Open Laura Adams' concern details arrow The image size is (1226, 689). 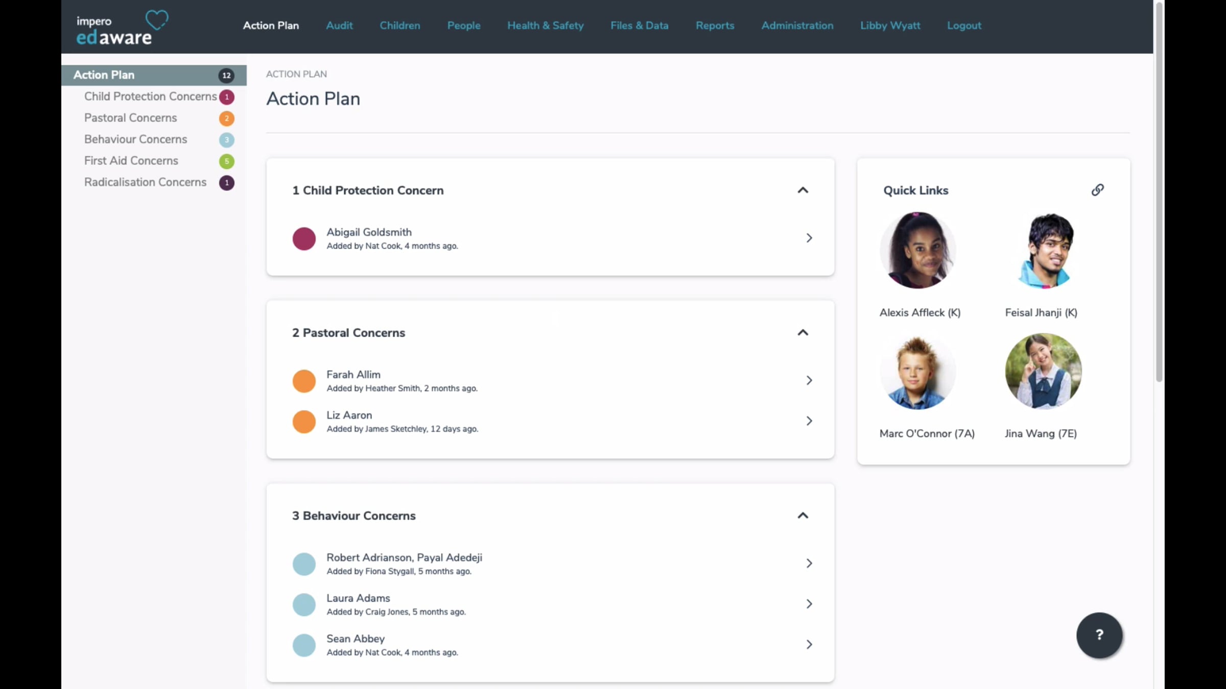point(809,604)
